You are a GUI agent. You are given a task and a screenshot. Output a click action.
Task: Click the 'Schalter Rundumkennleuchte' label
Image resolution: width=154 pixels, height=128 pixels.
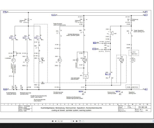(38, 96)
